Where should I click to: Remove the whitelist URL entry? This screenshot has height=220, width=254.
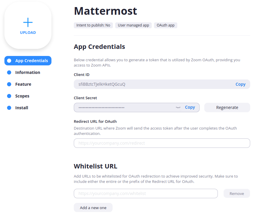point(237,193)
